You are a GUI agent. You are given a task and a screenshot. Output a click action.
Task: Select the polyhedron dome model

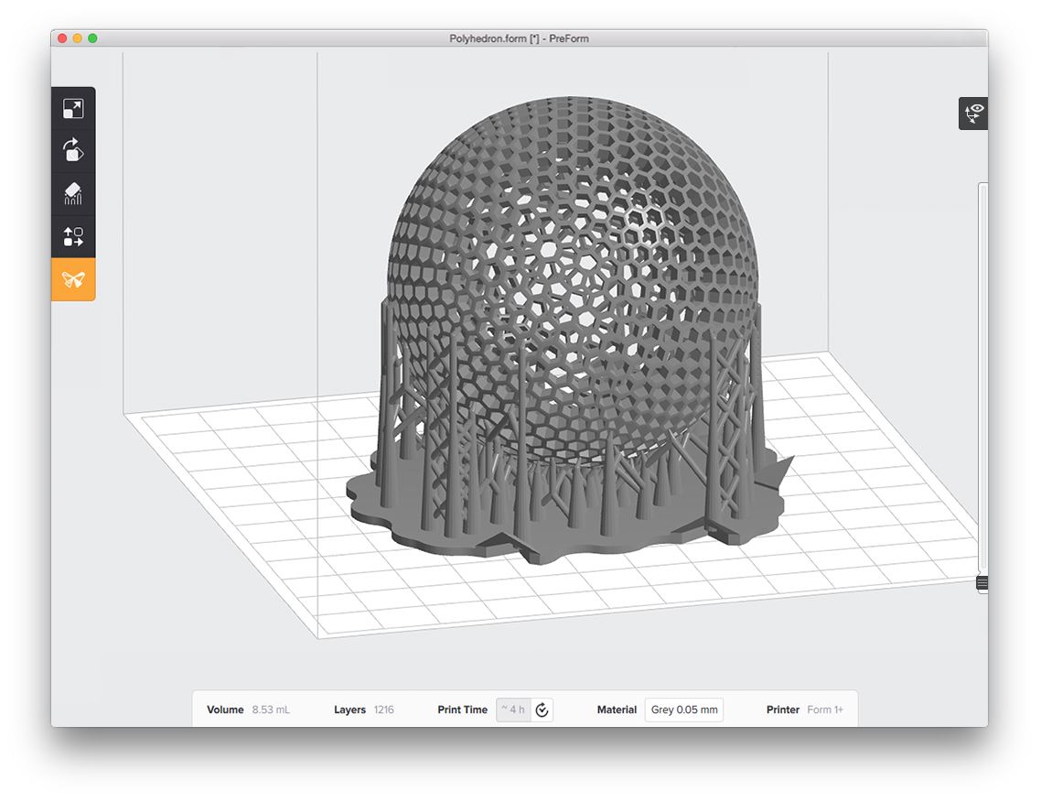(x=572, y=275)
